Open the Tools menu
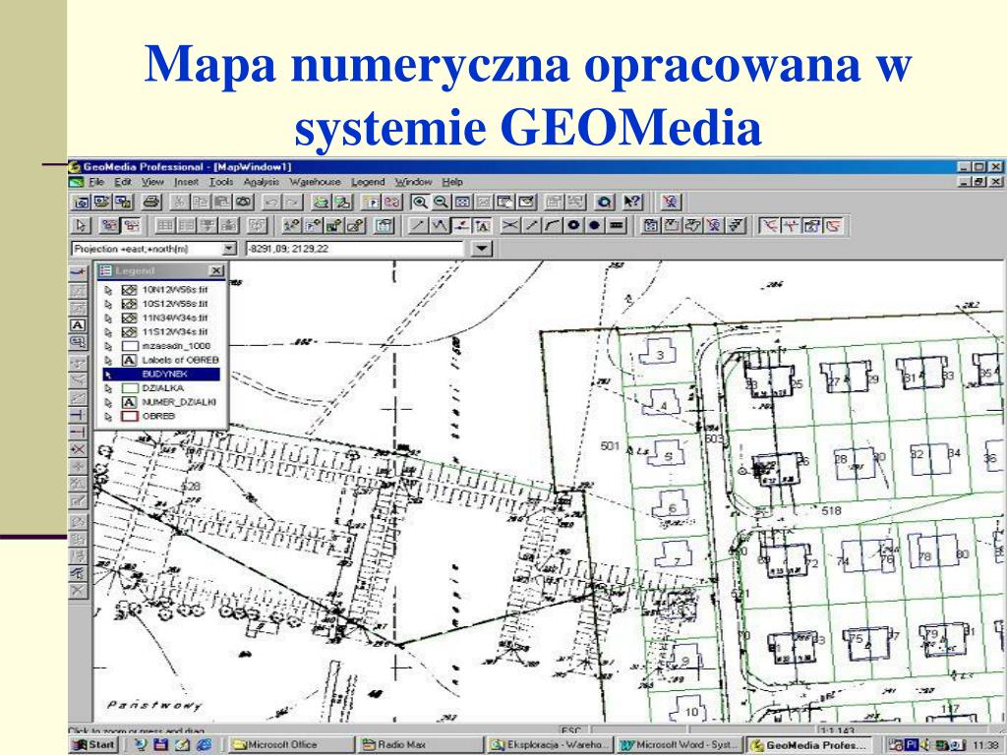 click(221, 182)
